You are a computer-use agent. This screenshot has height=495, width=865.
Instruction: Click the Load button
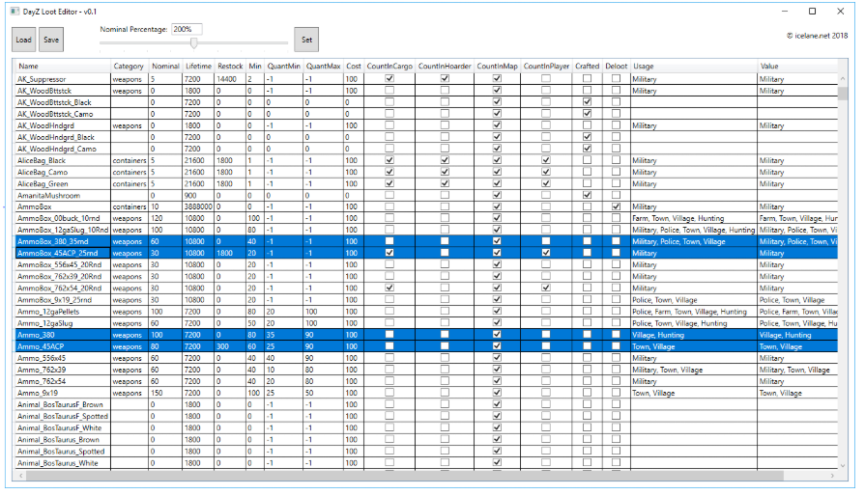click(x=24, y=40)
